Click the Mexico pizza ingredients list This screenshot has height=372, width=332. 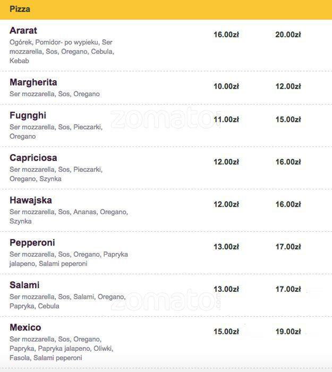tap(61, 349)
